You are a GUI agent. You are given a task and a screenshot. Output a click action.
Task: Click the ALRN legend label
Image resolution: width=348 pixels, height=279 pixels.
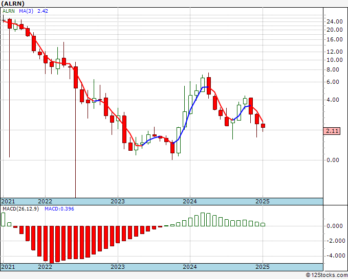click(x=9, y=11)
